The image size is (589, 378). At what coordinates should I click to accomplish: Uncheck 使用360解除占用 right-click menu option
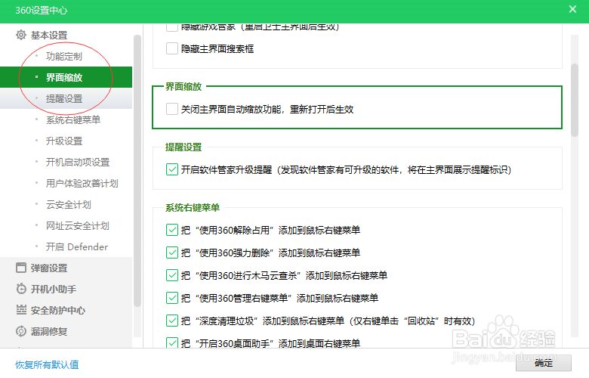pos(172,230)
